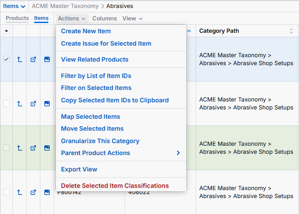299x214 pixels.
Task: Open the external link icon in the green highlighted row
Action: click(x=33, y=148)
